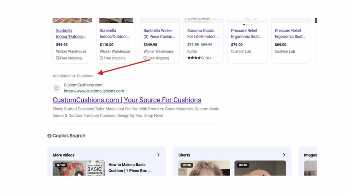346x194 pixels.
Task: Click Free shipping icon under $99.95 item
Action: click(x=57, y=58)
